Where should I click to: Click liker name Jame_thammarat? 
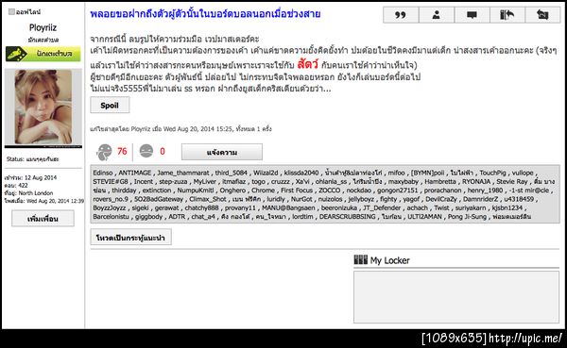[183, 173]
